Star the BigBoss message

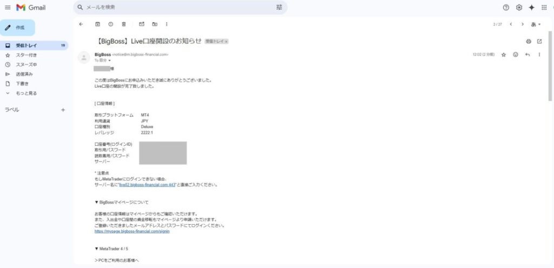(504, 55)
